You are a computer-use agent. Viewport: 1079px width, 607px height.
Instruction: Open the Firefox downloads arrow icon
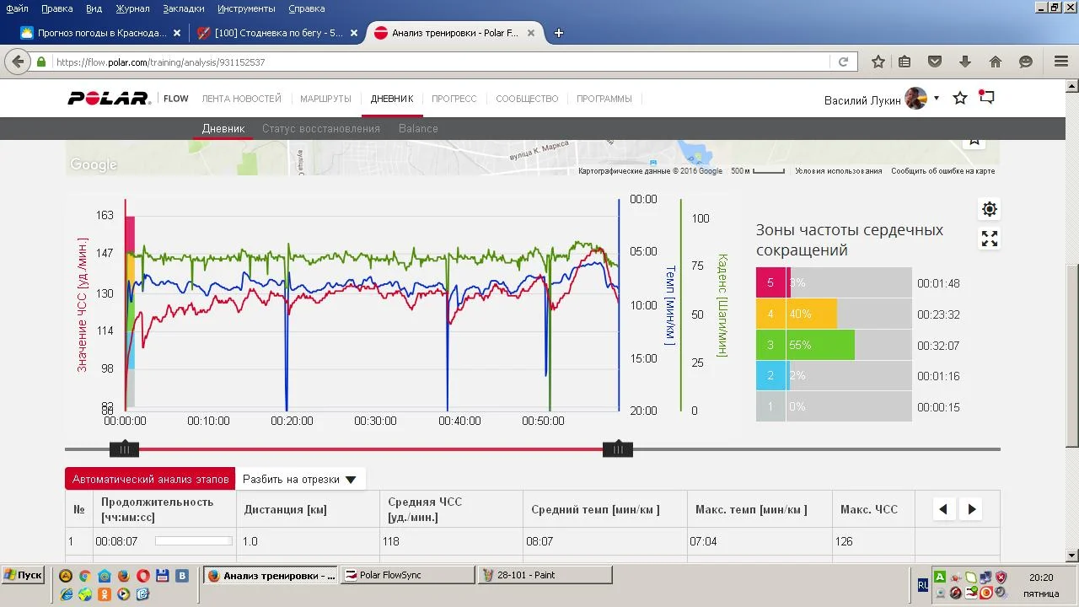[x=965, y=62]
